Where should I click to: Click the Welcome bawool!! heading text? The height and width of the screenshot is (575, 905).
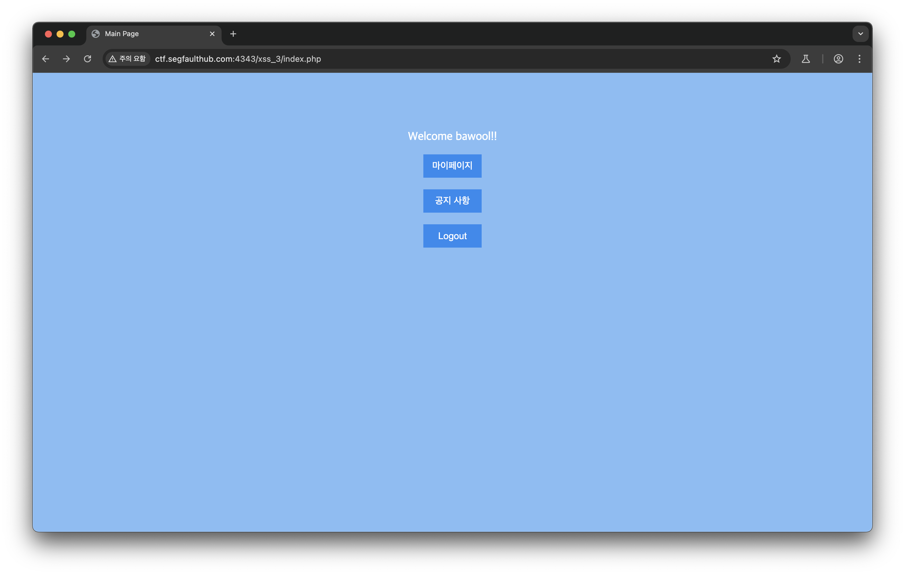[452, 136]
